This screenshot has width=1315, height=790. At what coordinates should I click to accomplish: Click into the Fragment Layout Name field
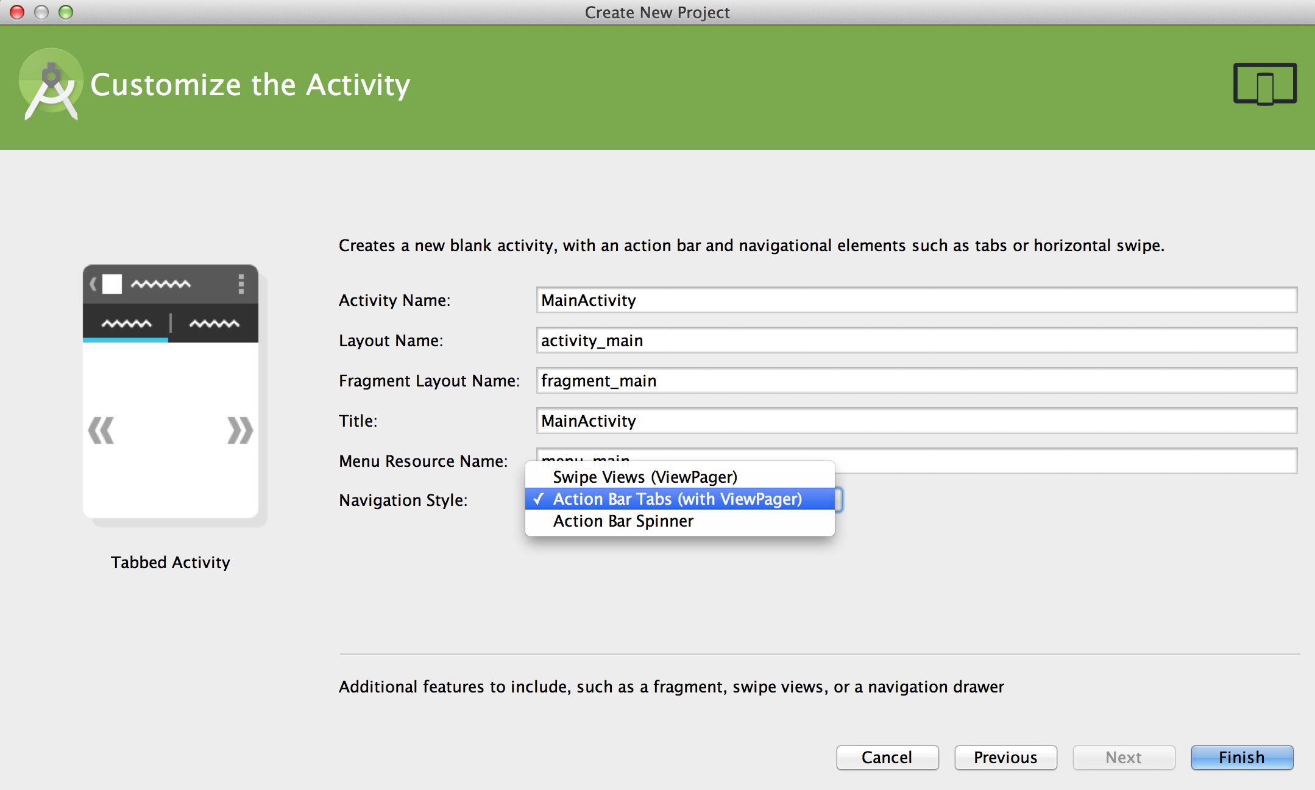pos(916,380)
